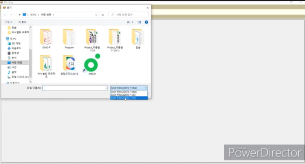Open the Program folder
The width and height of the screenshot is (305, 164).
click(x=69, y=39)
